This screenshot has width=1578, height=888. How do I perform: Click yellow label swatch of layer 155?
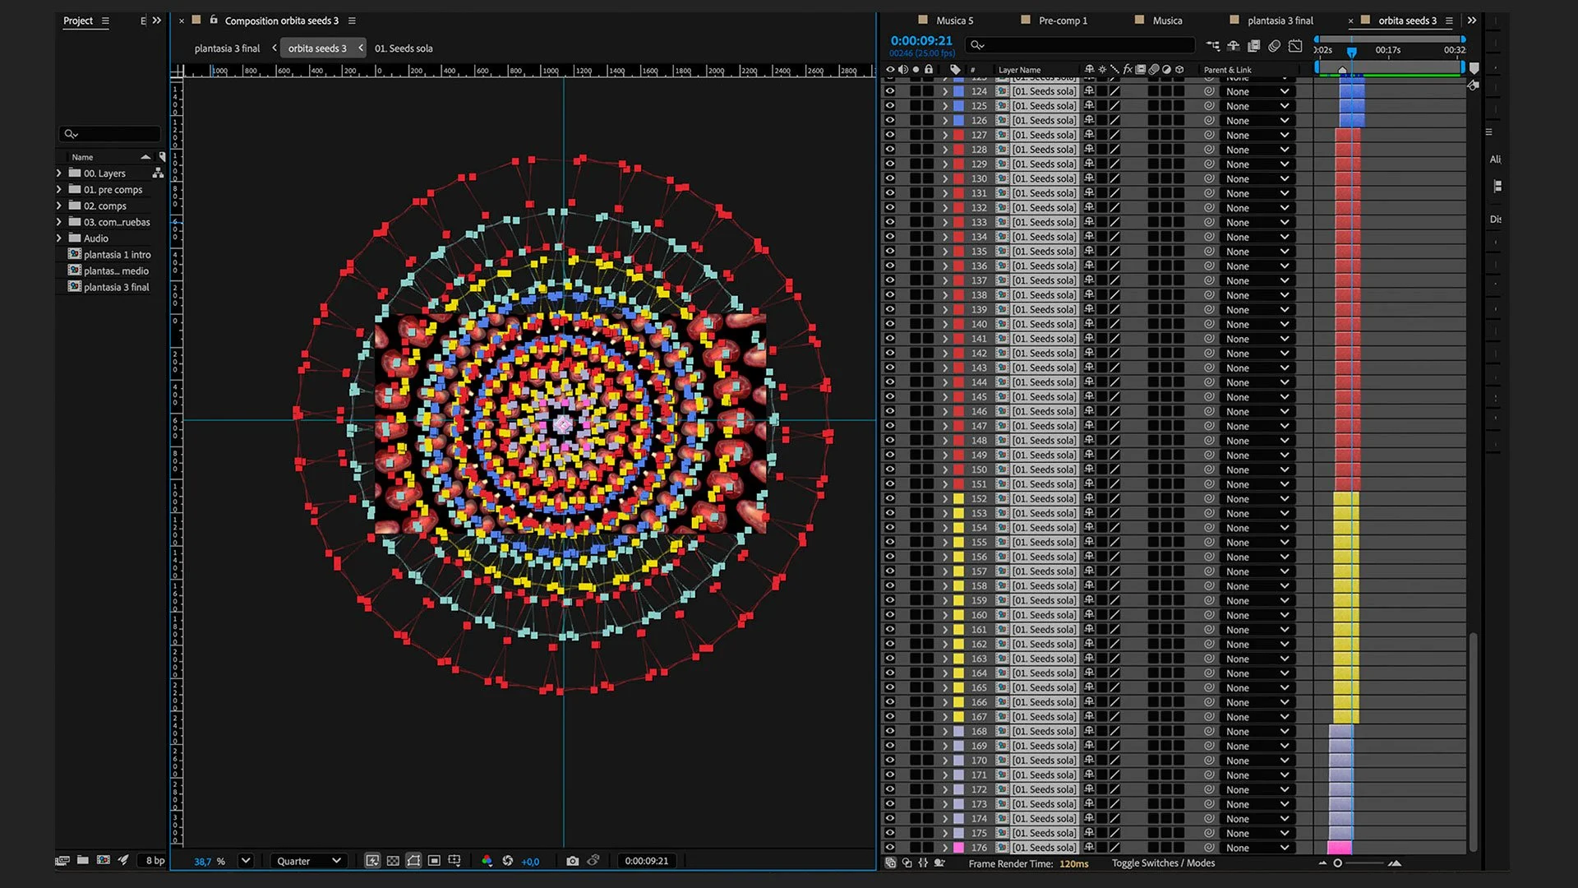point(958,543)
